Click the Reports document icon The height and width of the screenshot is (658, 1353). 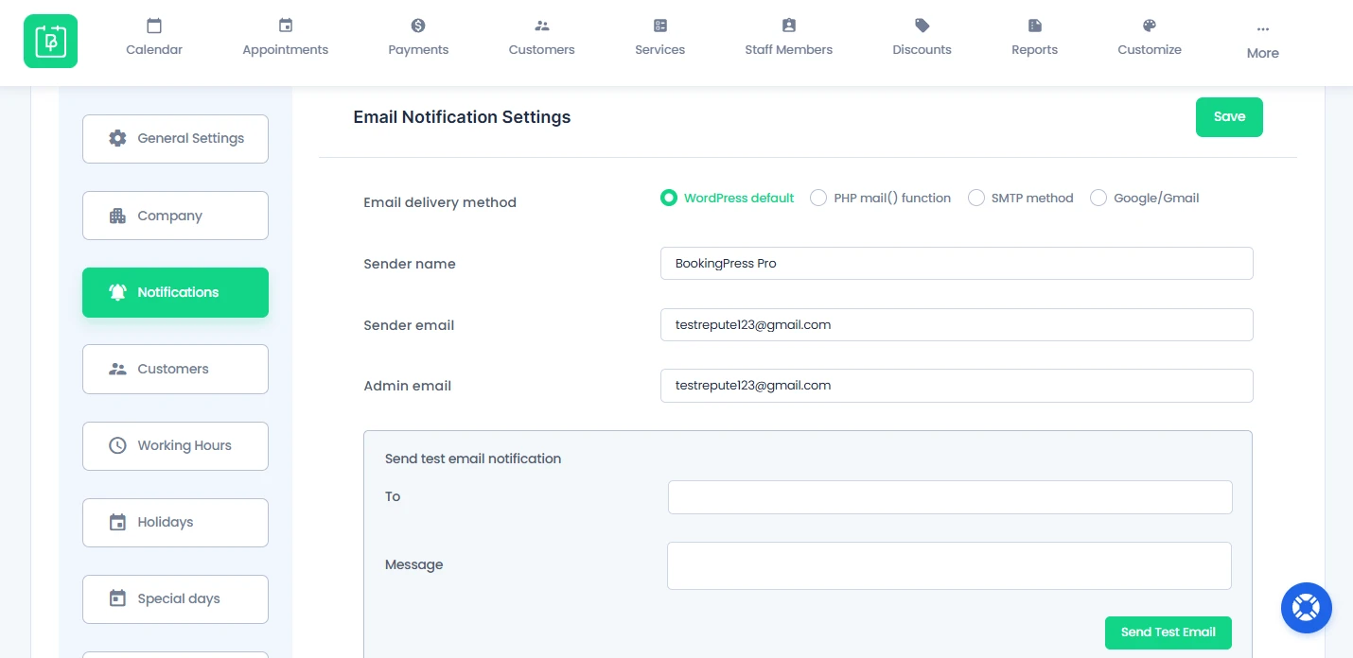tap(1035, 26)
